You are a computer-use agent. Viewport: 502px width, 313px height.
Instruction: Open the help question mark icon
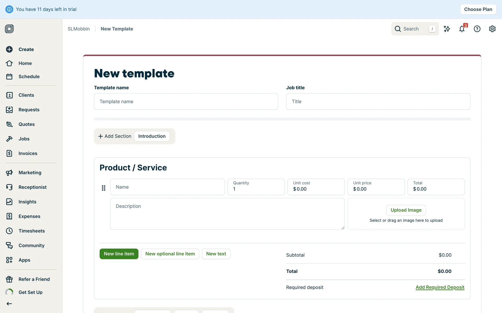pyautogui.click(x=477, y=29)
